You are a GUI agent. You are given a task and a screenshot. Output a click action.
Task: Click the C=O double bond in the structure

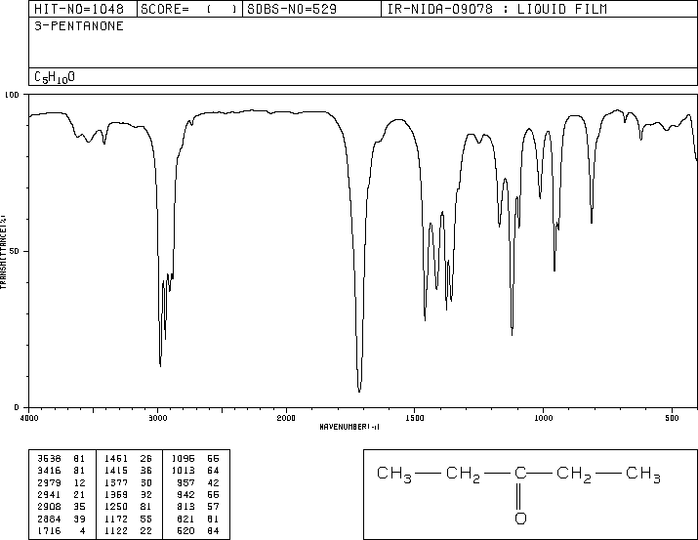(x=520, y=496)
